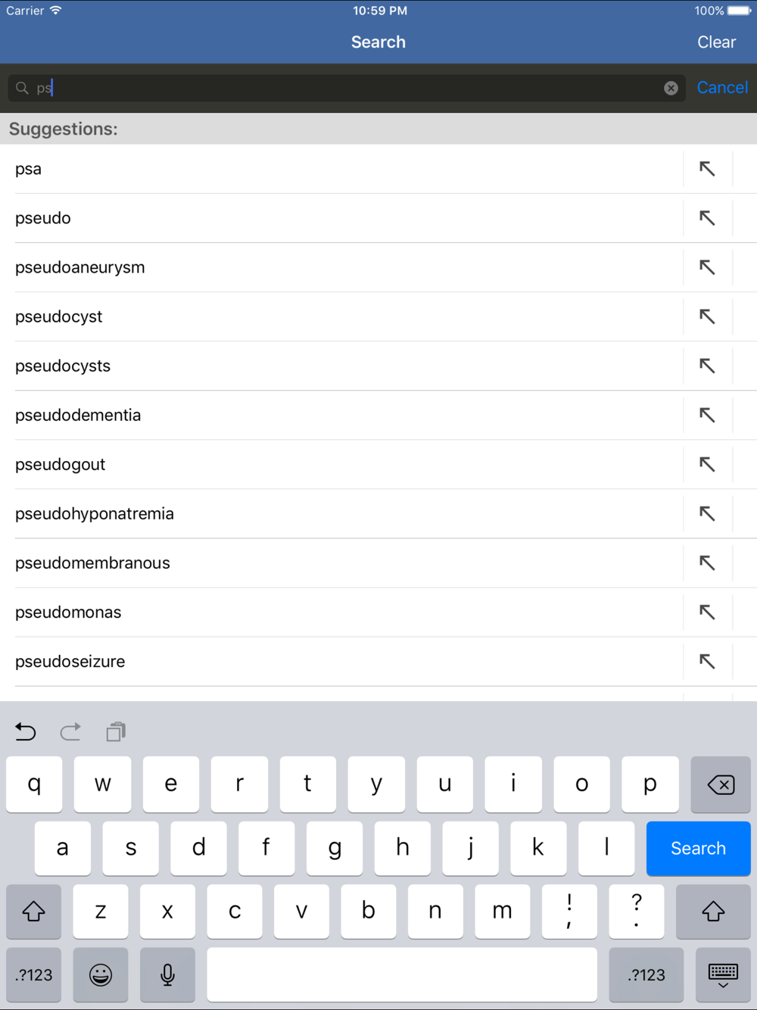Tap the microphone dictation key
This screenshot has width=757, height=1010.
[x=167, y=974]
